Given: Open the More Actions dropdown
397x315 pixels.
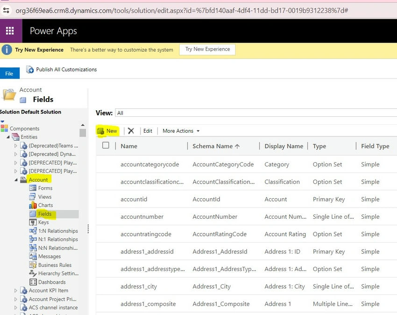Looking at the screenshot, I should point(181,131).
